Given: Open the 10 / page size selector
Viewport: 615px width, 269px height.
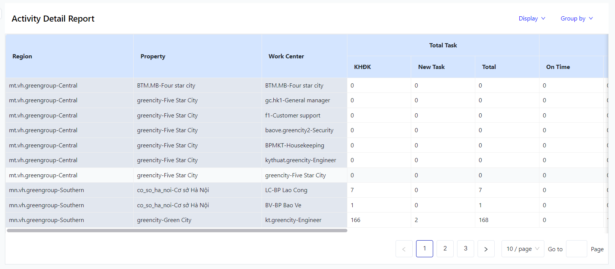Looking at the screenshot, I should coord(522,249).
